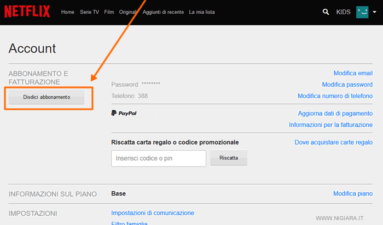Click the PayPal logo
The image size is (383, 225).
point(124,113)
